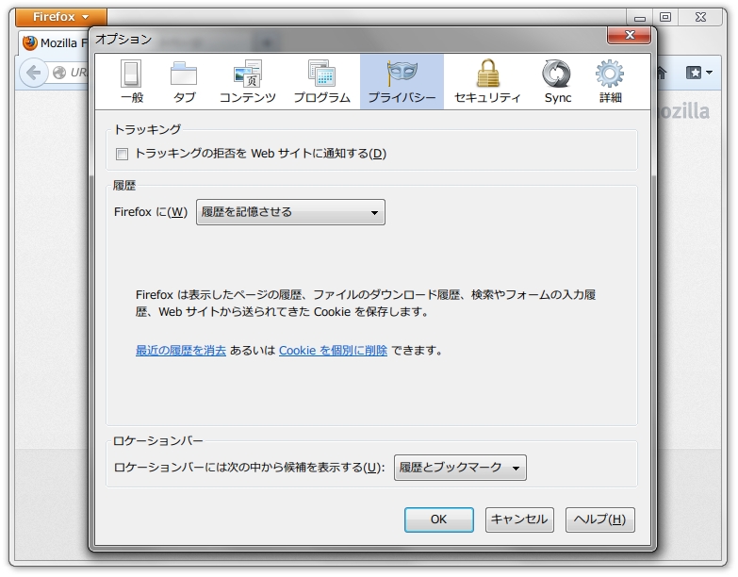Viewport: 738px width, 577px height.
Task: Enable トラッキングの拒否を Web サイトに通知する checkbox
Action: point(122,154)
